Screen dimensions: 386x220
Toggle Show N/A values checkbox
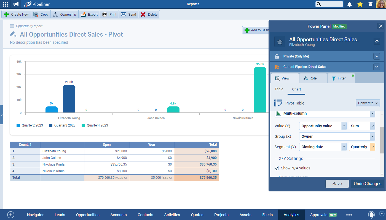click(277, 168)
